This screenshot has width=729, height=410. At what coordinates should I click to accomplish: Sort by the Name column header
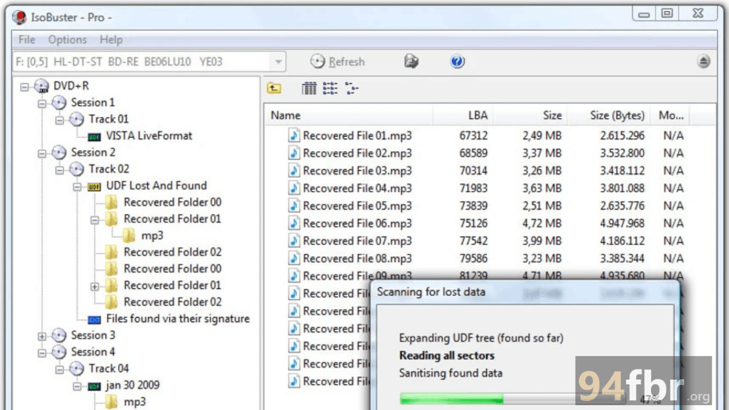pos(349,115)
